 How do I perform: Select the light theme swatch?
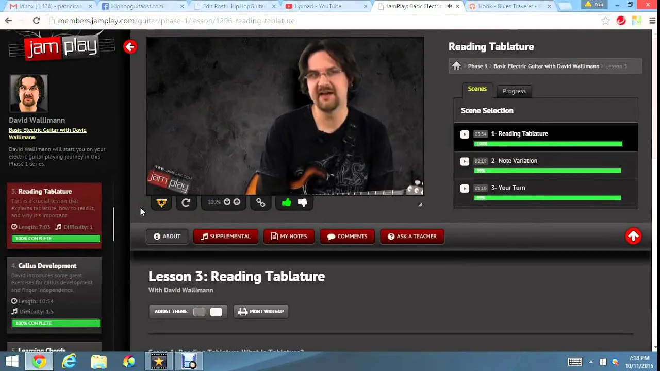216,312
